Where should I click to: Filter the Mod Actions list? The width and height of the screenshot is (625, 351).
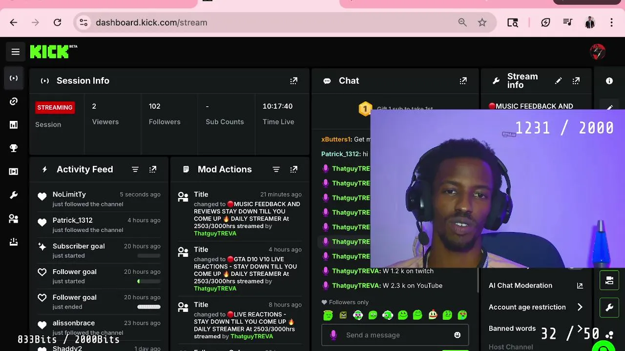coord(276,169)
